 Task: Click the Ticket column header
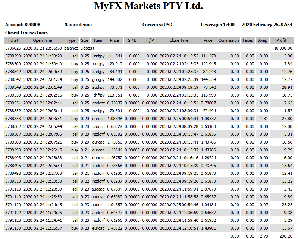(13, 40)
